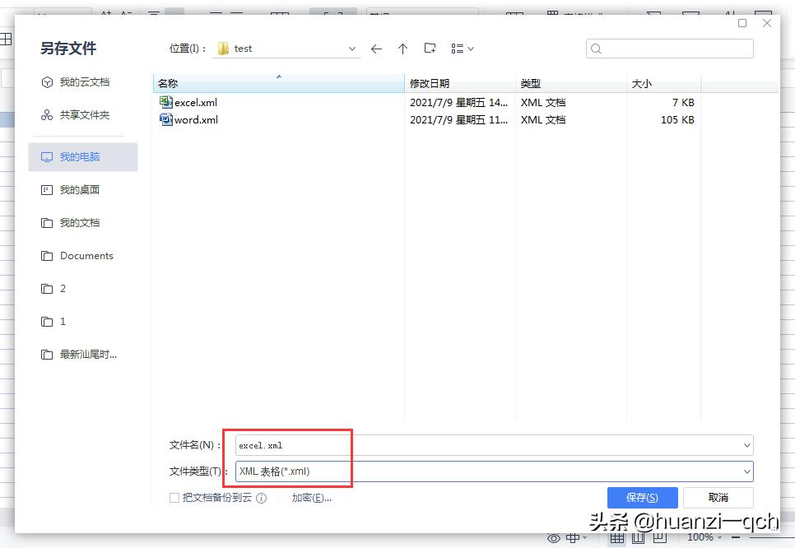Create a new folder
Viewport: 795px width, 548px height.
point(429,49)
